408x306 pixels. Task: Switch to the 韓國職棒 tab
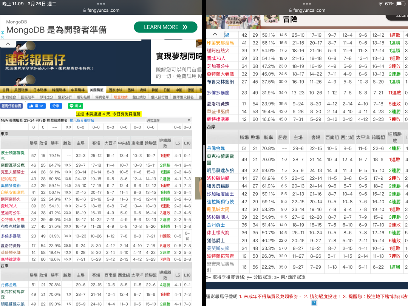tap(59, 90)
